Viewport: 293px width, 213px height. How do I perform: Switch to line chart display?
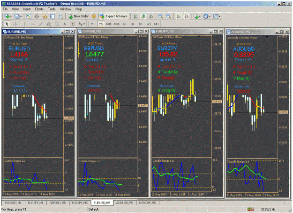[x=151, y=16]
